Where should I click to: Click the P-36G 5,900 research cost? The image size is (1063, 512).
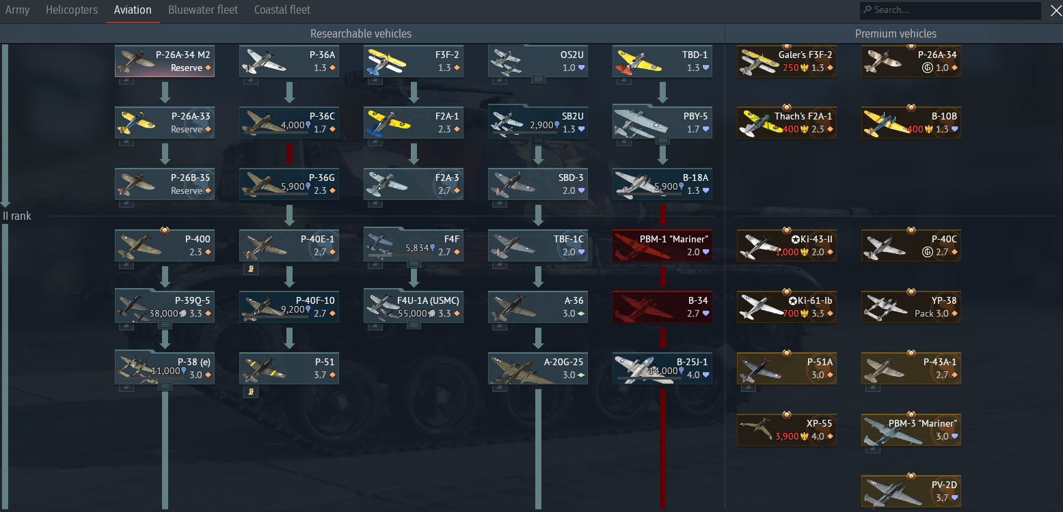(x=295, y=186)
